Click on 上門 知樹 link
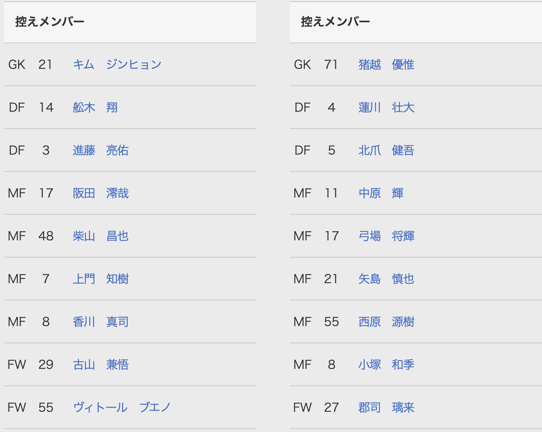This screenshot has width=542, height=432. [100, 279]
